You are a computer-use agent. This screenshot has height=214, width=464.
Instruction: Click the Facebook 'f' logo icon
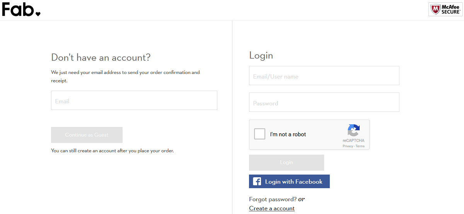[257, 181]
